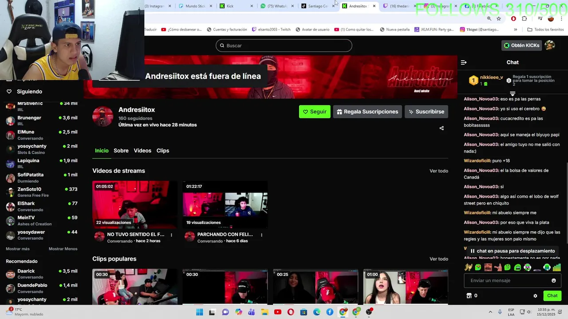Open Brunenger channel in sidebar
568x319 pixels.
(42, 121)
